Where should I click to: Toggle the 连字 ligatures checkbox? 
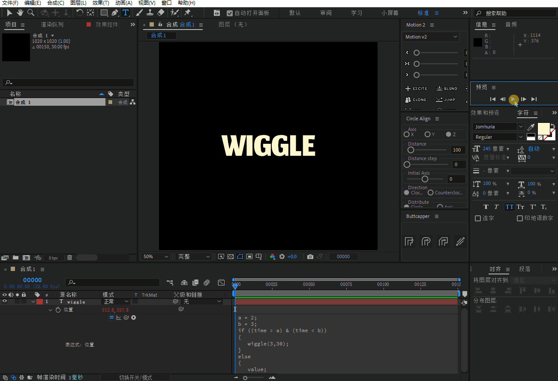pos(478,218)
